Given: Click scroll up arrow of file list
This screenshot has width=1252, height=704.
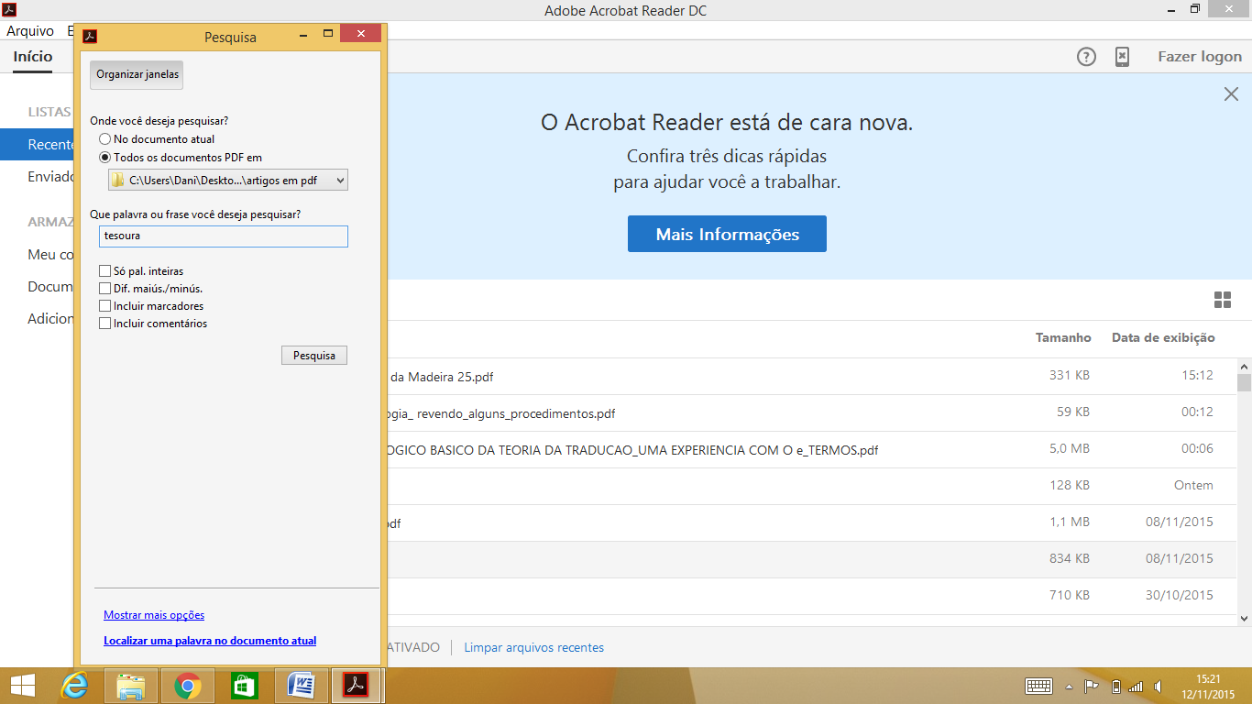Looking at the screenshot, I should point(1244,366).
